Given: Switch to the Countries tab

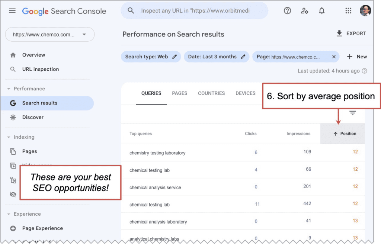Looking at the screenshot, I should [x=211, y=93].
